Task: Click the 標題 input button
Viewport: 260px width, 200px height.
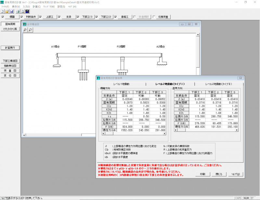Action: [12, 17]
